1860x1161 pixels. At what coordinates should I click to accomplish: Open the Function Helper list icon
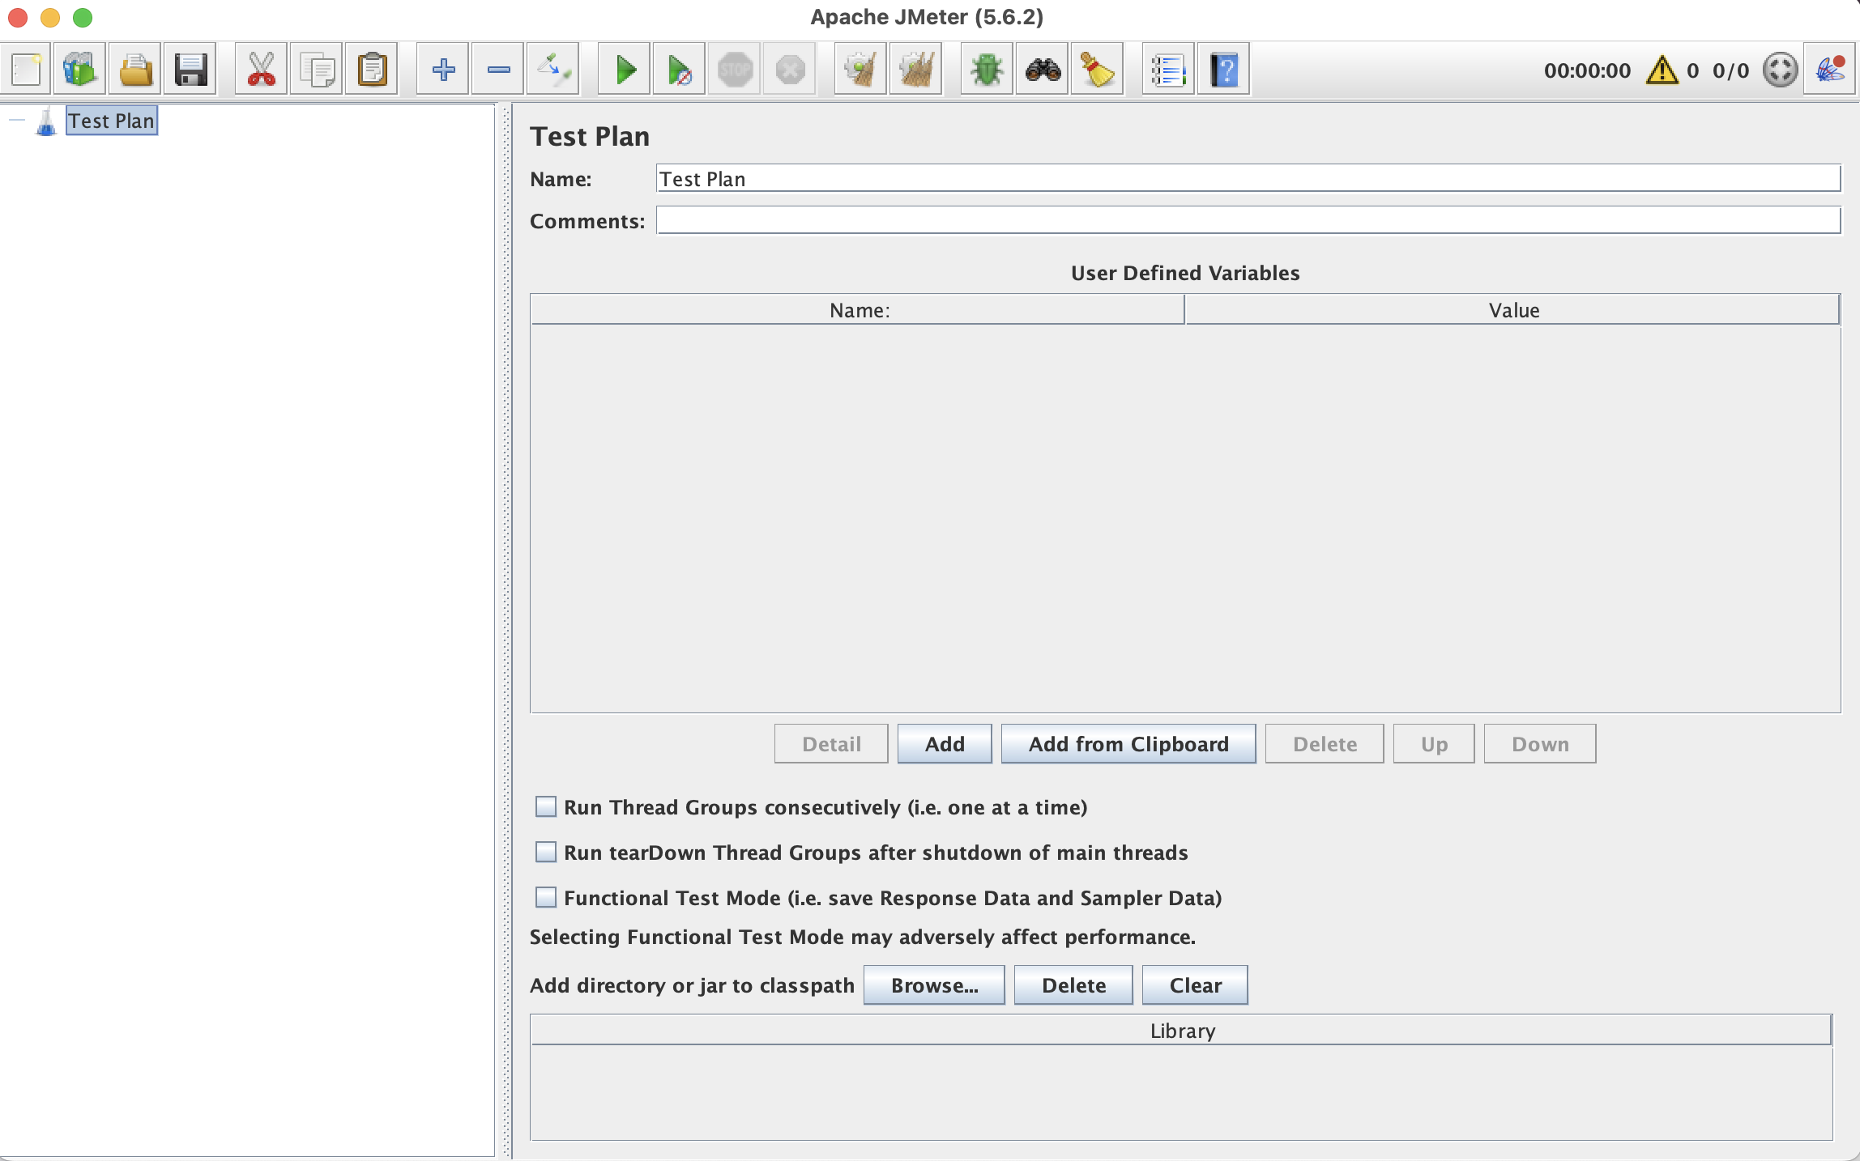pos(1167,70)
